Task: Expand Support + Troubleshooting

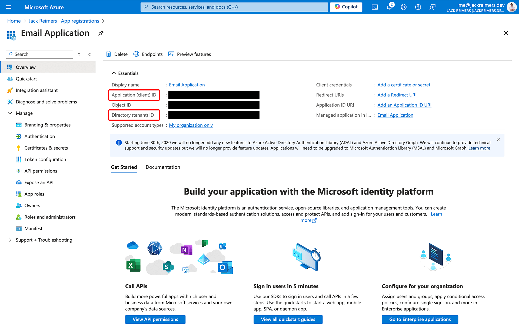Action: (x=10, y=240)
